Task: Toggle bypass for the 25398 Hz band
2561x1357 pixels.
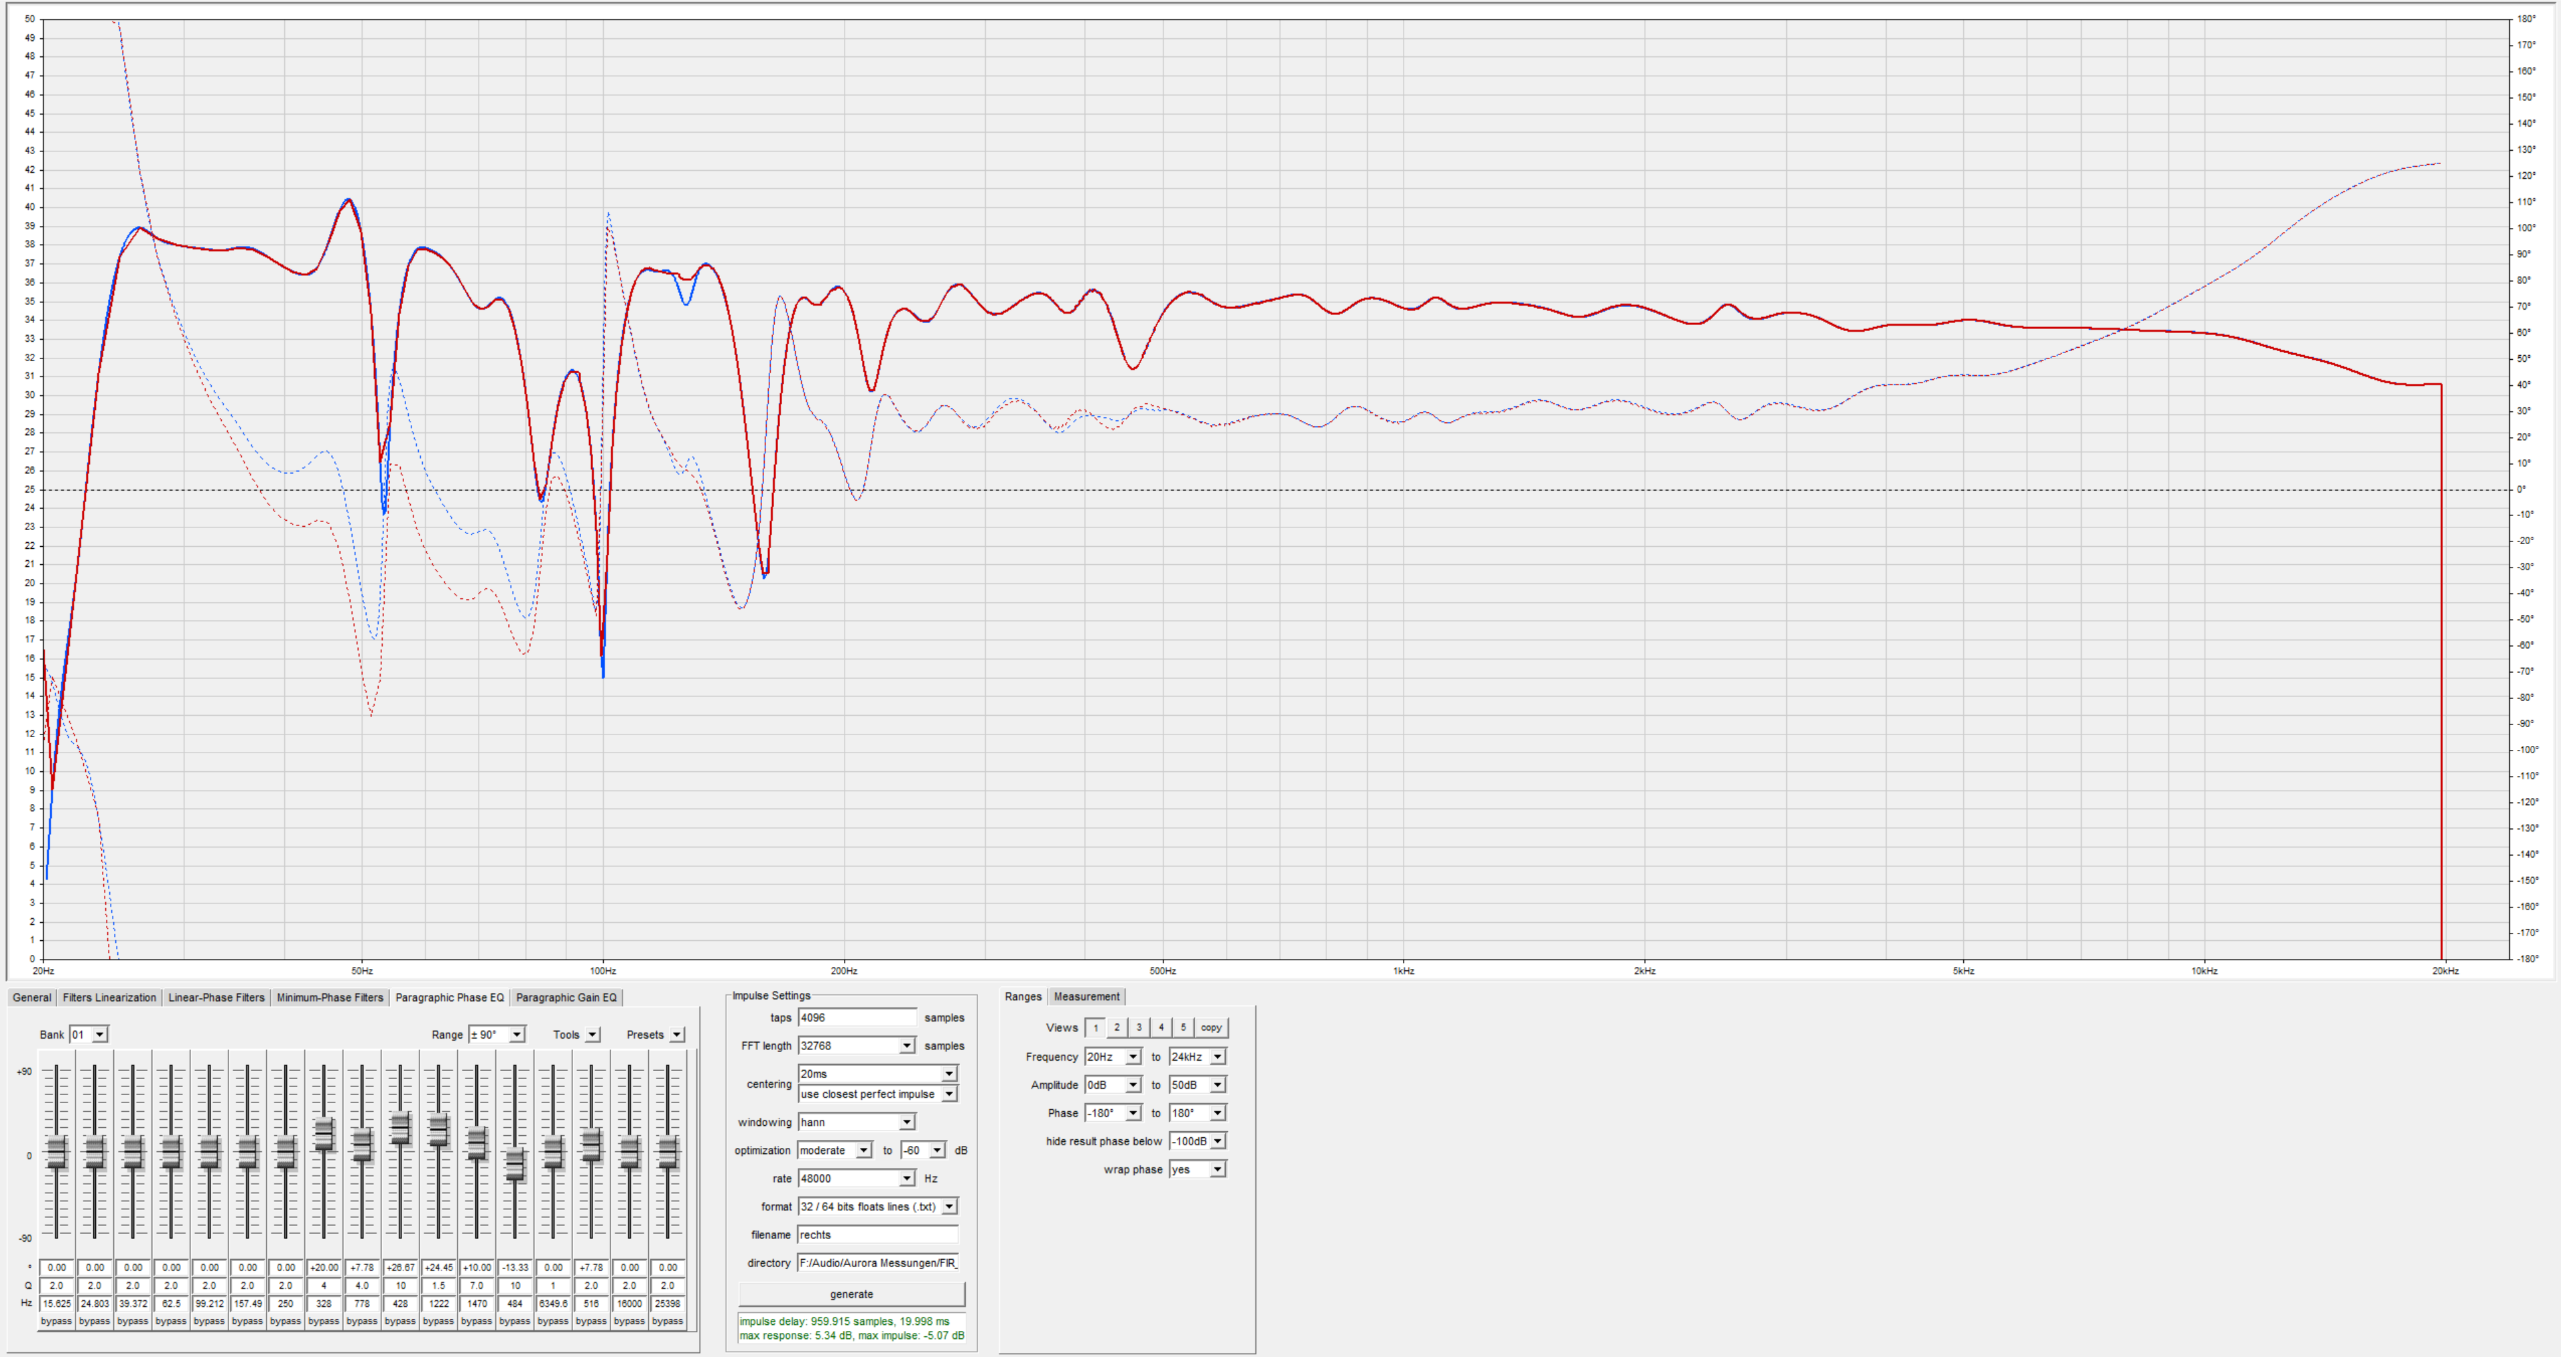Action: coord(668,1321)
